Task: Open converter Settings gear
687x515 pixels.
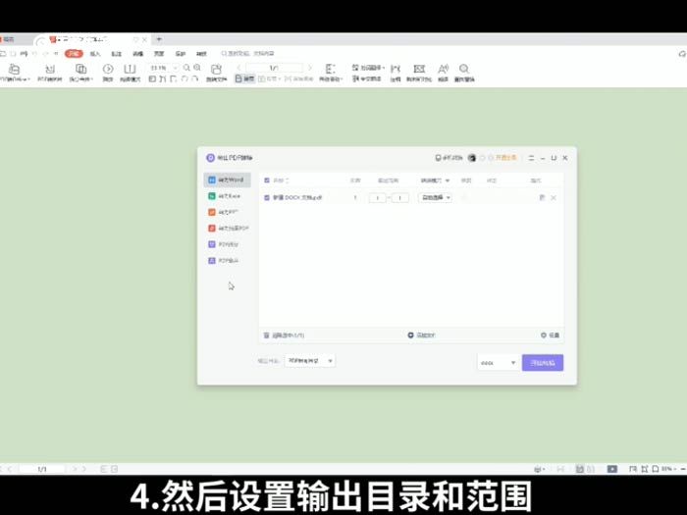Action: click(551, 335)
